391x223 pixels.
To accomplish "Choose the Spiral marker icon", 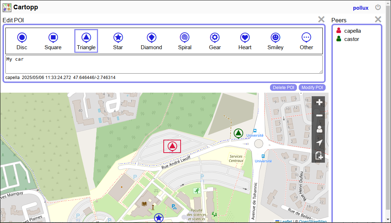I will tap(185, 41).
